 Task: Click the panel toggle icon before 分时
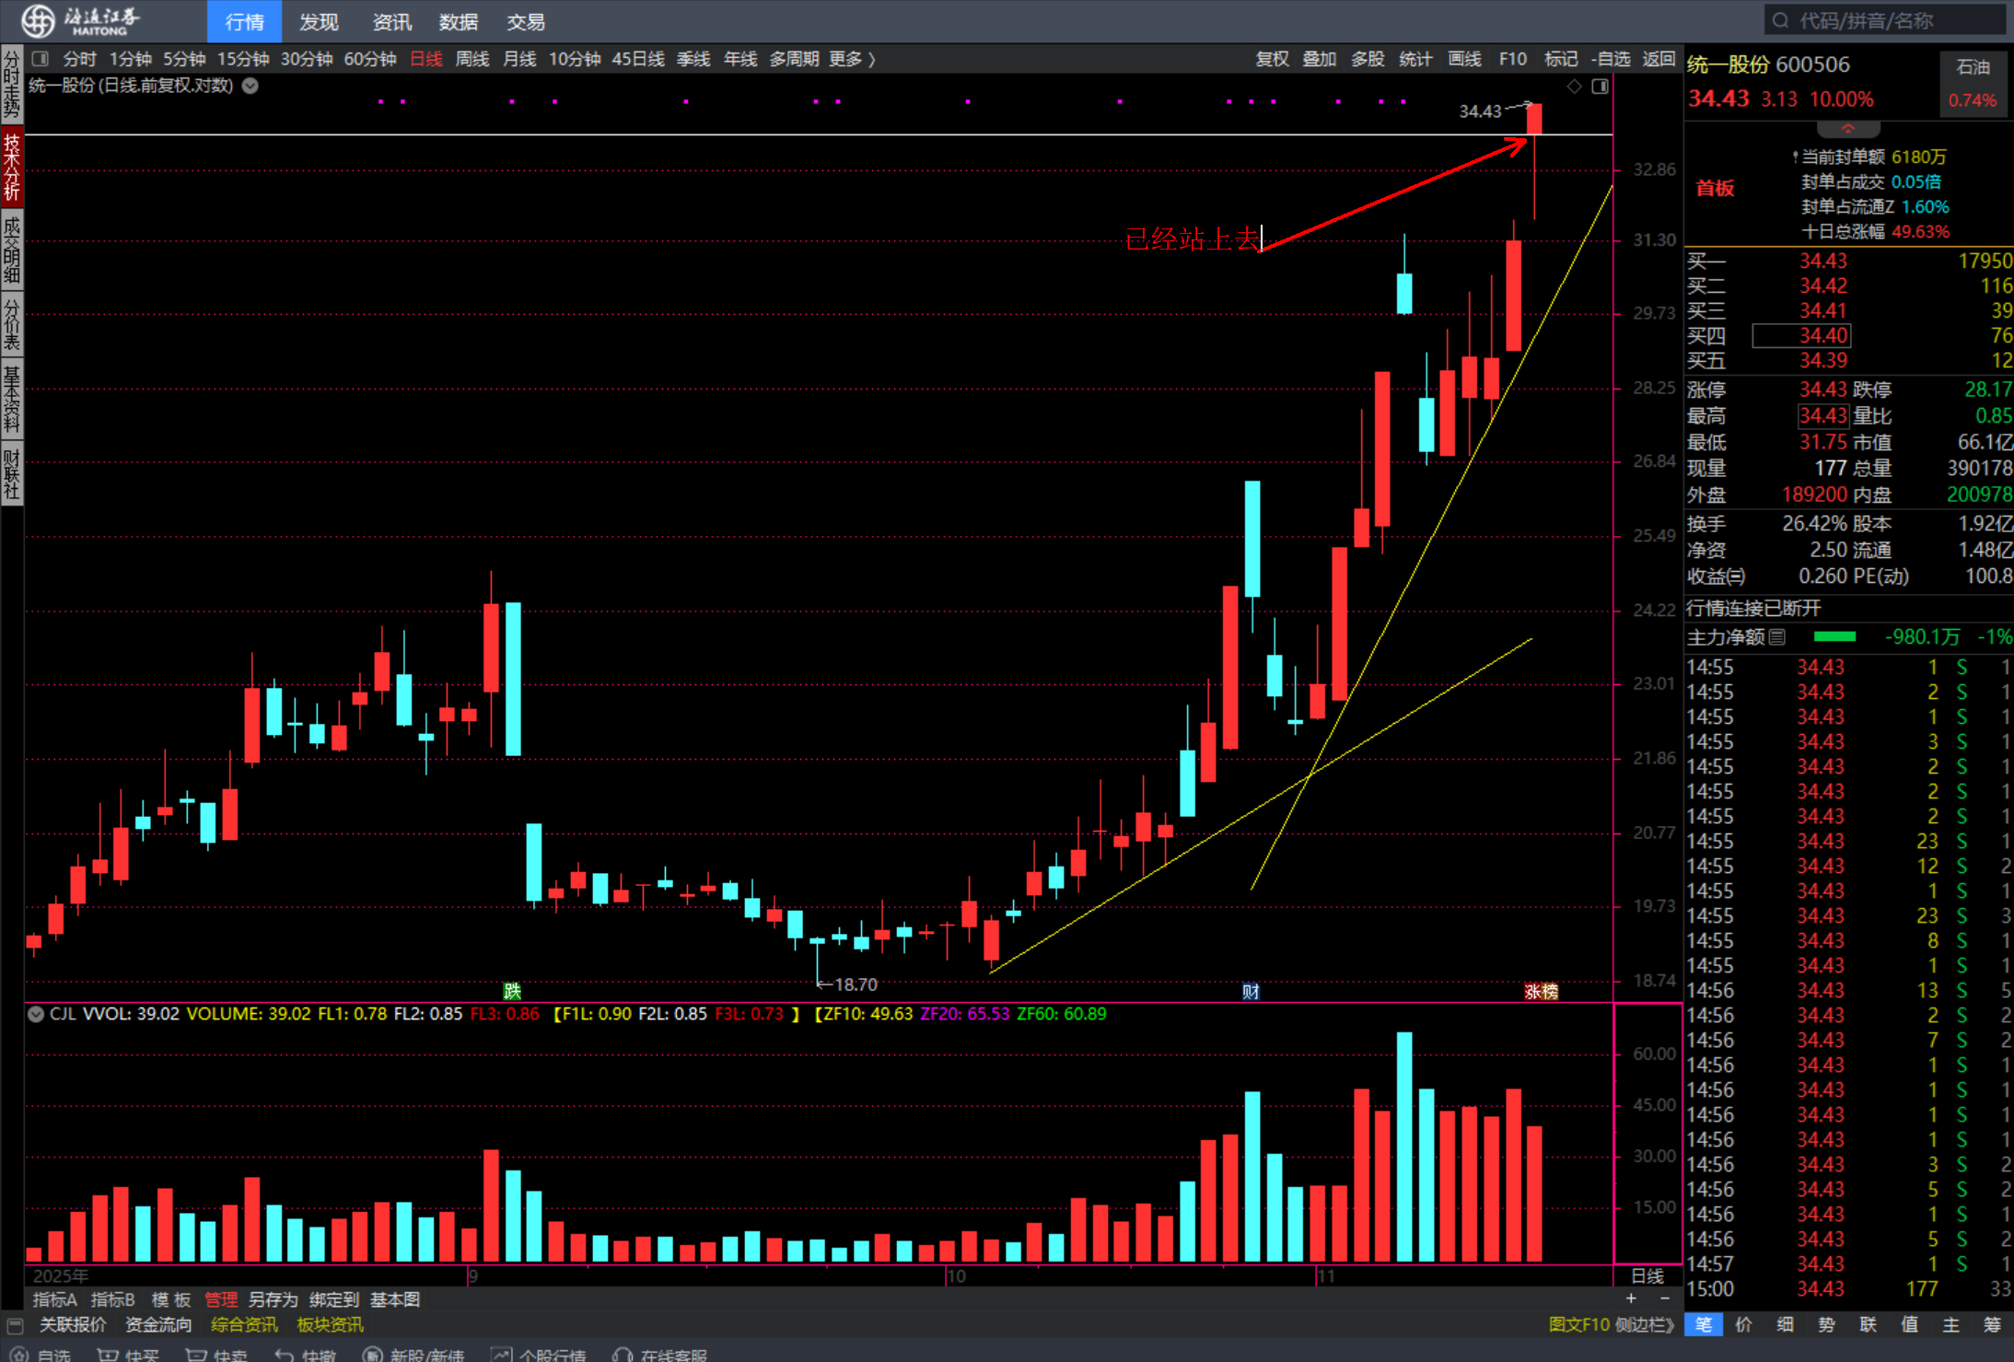point(40,59)
